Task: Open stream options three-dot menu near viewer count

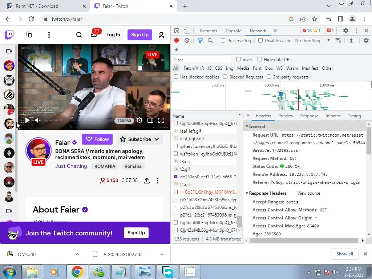Action: 158,181
